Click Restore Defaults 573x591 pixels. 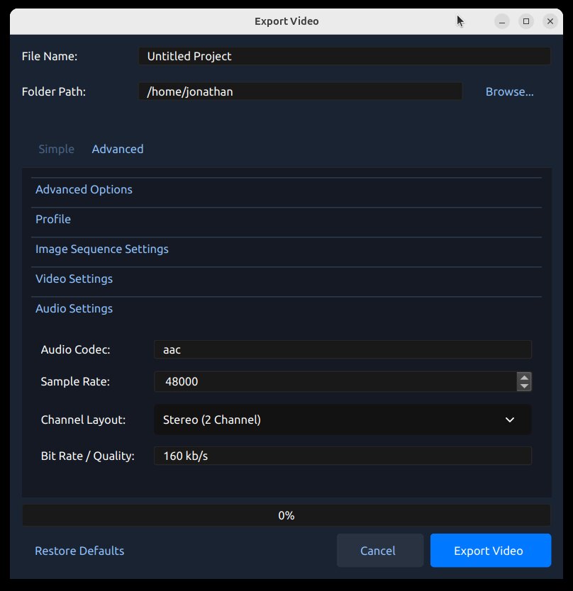79,551
